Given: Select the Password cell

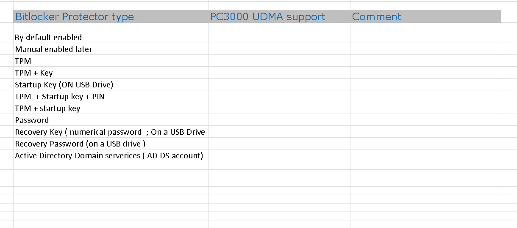Looking at the screenshot, I should (x=111, y=120).
